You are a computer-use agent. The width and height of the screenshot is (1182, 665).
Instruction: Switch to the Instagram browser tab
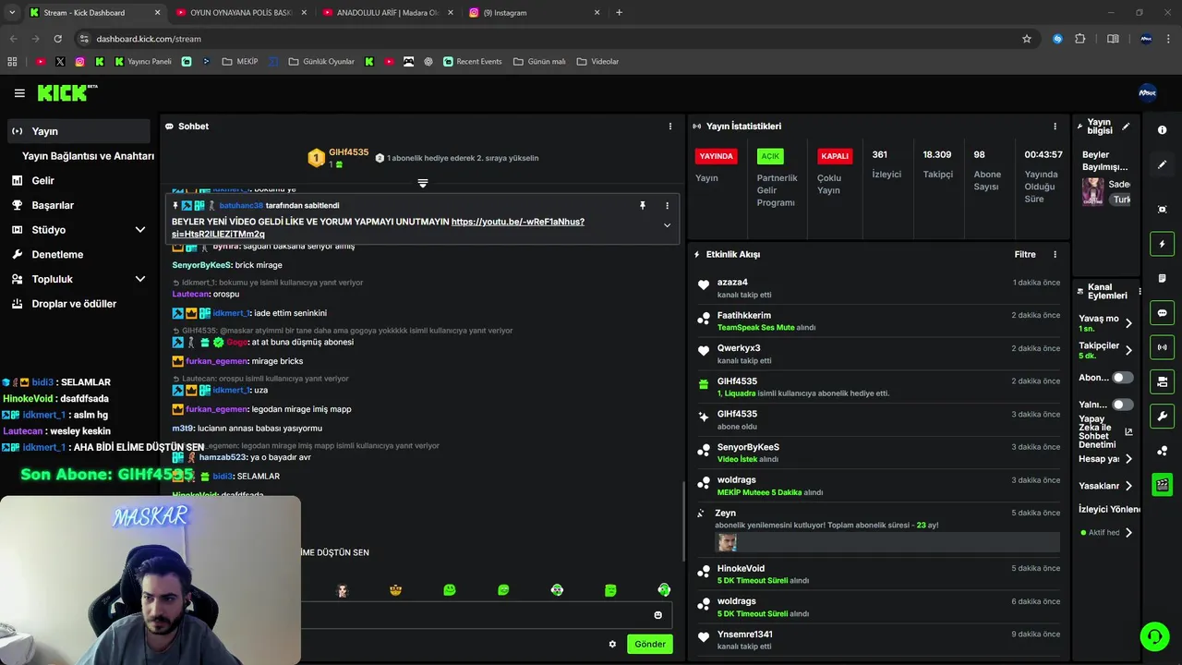[x=536, y=13]
